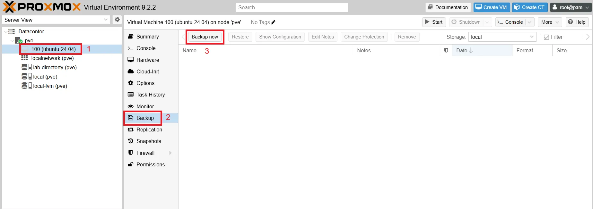Sort by the Date column header
The height and width of the screenshot is (209, 593).
(x=482, y=50)
